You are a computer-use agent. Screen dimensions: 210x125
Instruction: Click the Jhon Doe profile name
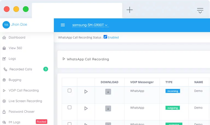pyautogui.click(x=19, y=24)
